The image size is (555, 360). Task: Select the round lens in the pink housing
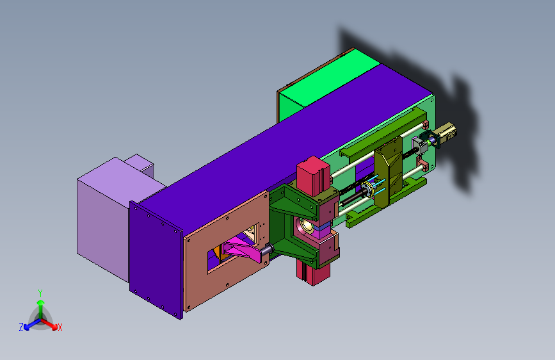point(307,225)
